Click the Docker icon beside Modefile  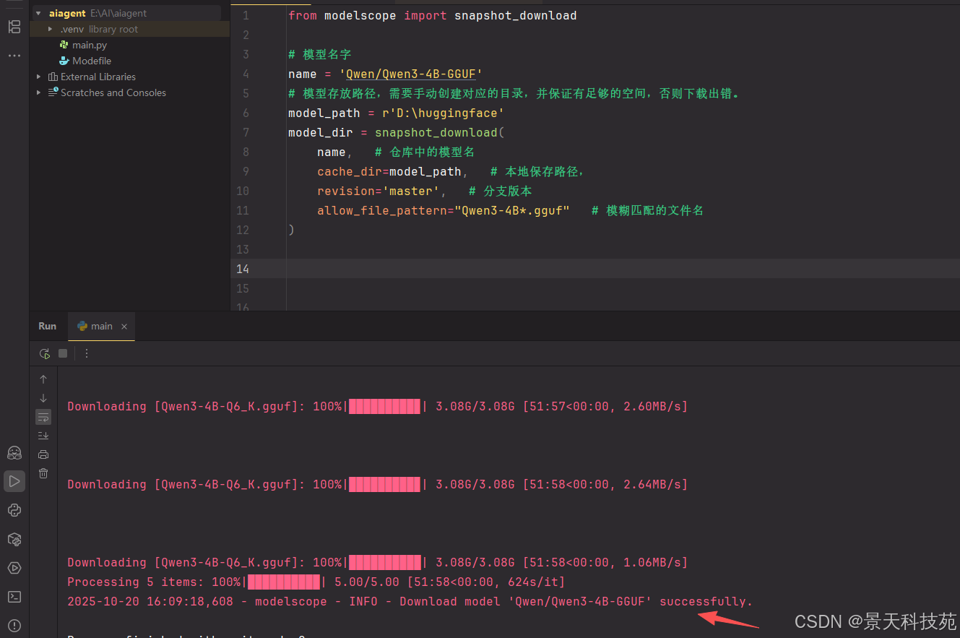pos(64,61)
